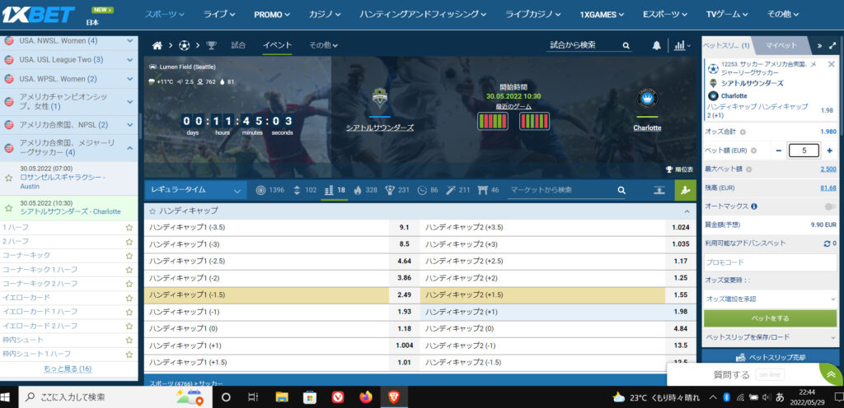
Task: Open Brave browser from the taskbar
Action: click(x=394, y=397)
